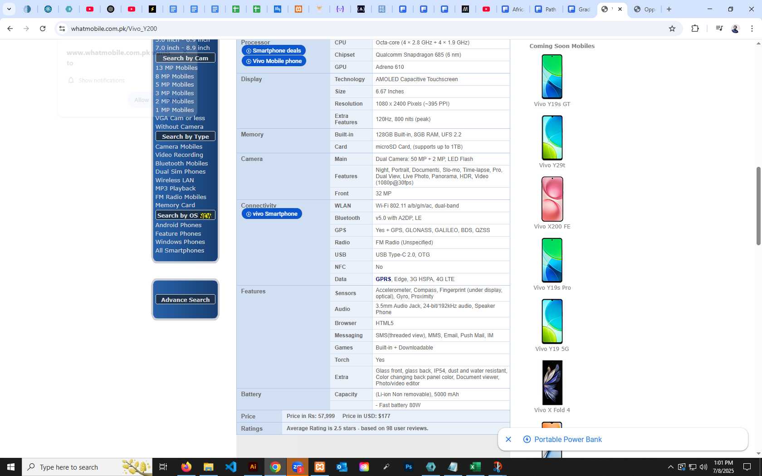
Task: View site information icon in address bar
Action: coord(62,29)
